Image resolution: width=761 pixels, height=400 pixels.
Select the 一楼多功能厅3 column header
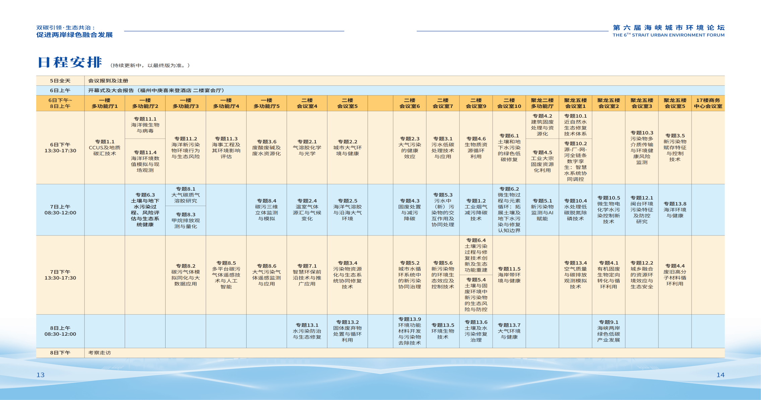(x=185, y=103)
